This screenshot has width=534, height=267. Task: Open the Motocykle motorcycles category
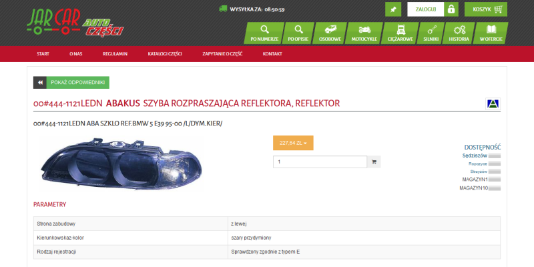tap(364, 33)
